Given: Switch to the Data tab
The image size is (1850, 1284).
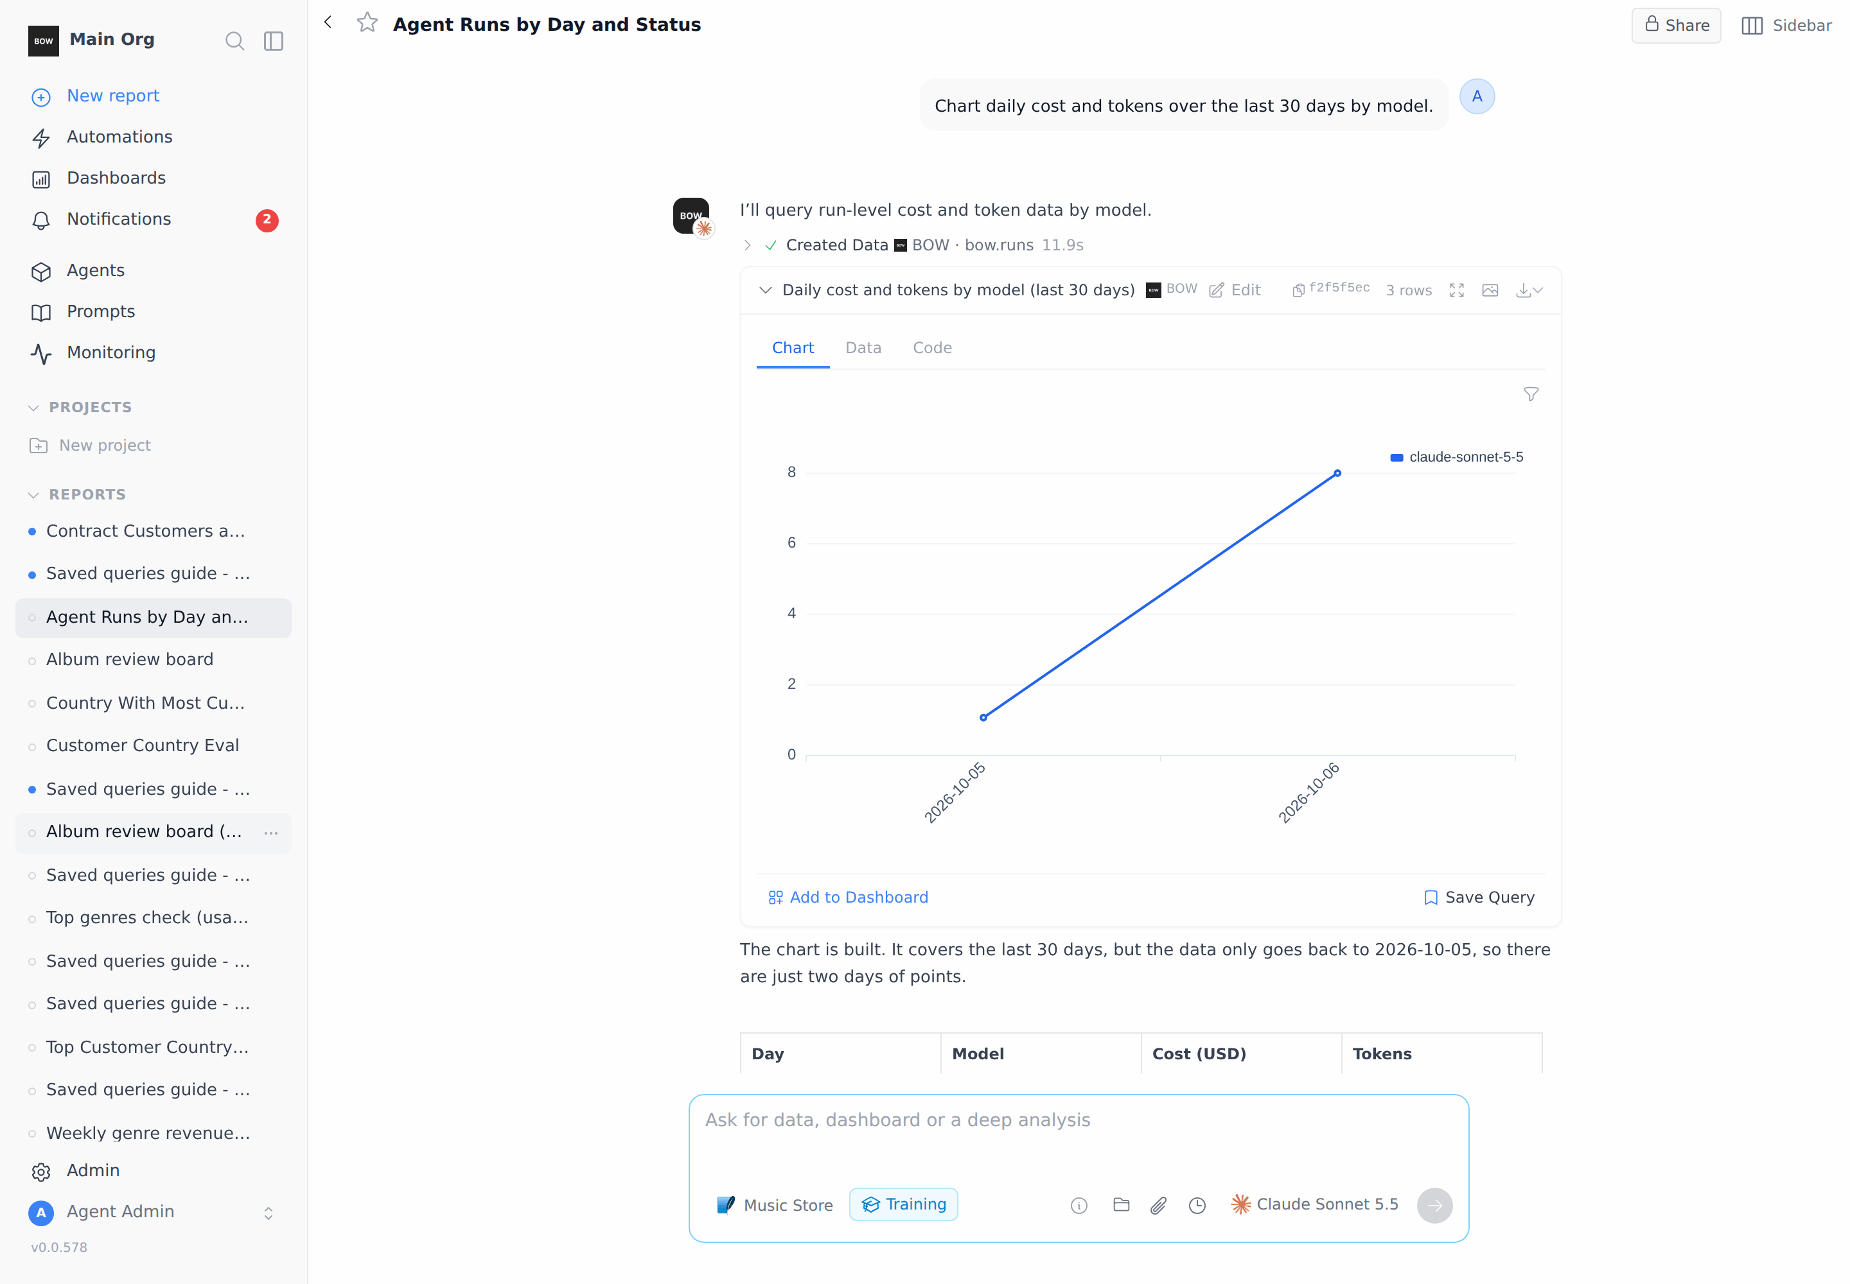Looking at the screenshot, I should pyautogui.click(x=863, y=347).
